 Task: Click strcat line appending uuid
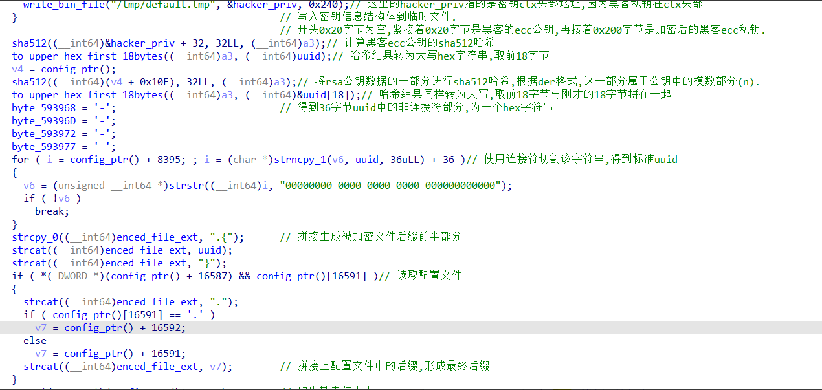[122, 250]
